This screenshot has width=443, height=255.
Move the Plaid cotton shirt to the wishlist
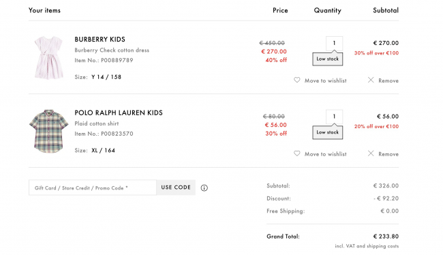(x=325, y=154)
